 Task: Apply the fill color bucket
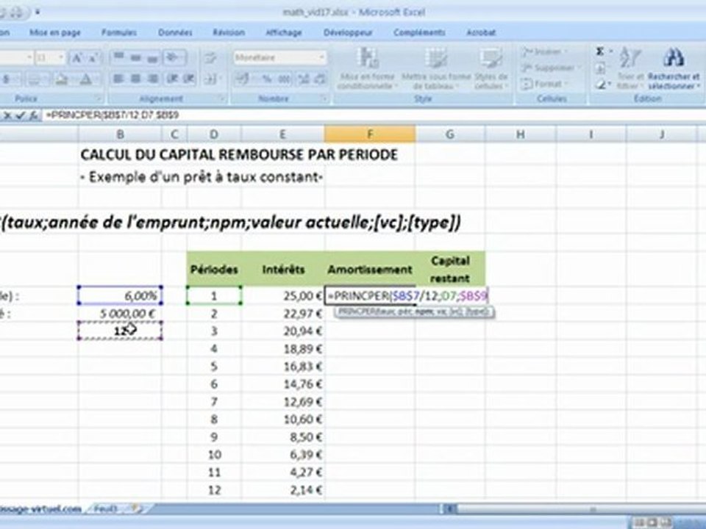tap(62, 80)
